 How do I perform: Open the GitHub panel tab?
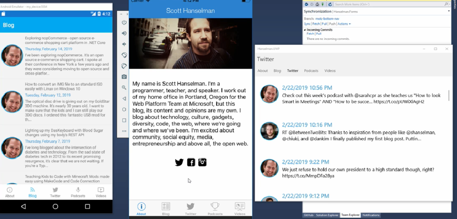[x=308, y=215]
